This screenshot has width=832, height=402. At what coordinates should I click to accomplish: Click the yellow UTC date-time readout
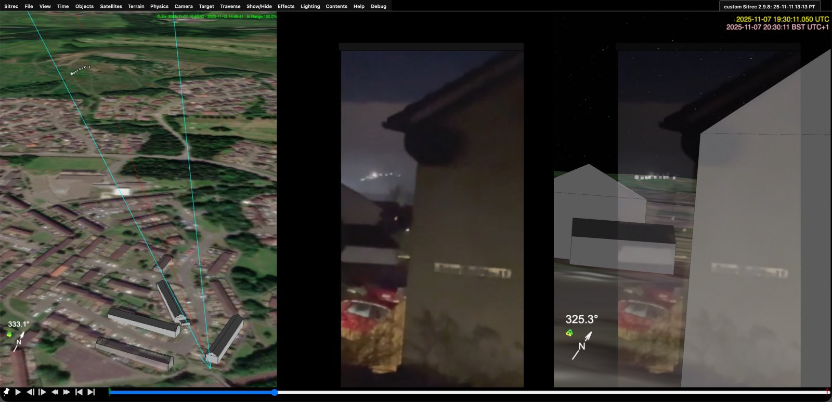coord(782,19)
